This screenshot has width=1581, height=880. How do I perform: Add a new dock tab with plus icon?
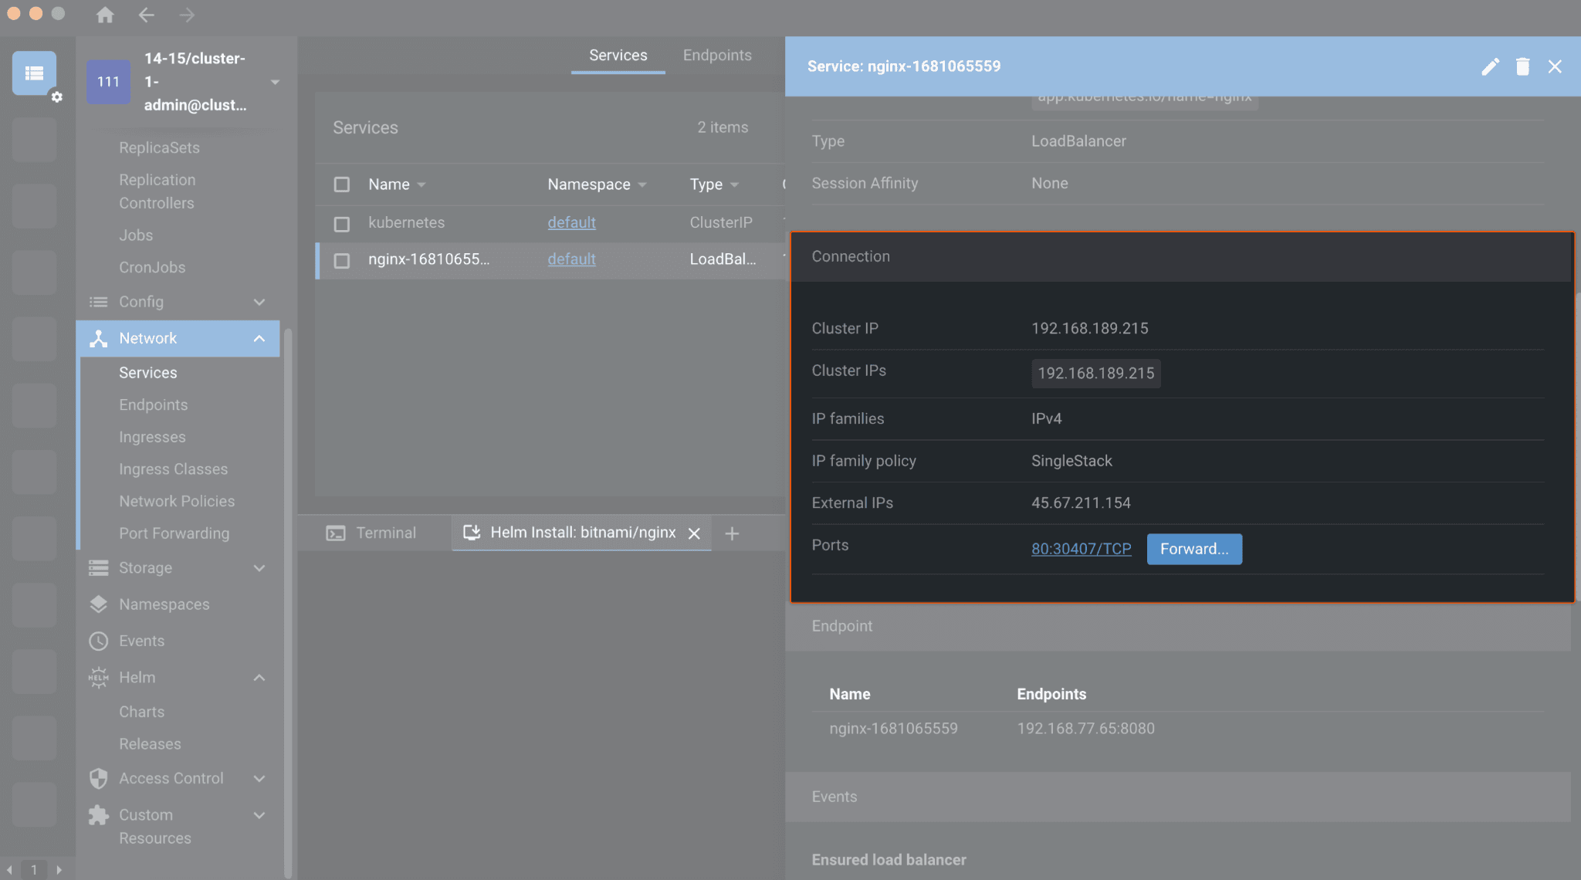coord(732,533)
